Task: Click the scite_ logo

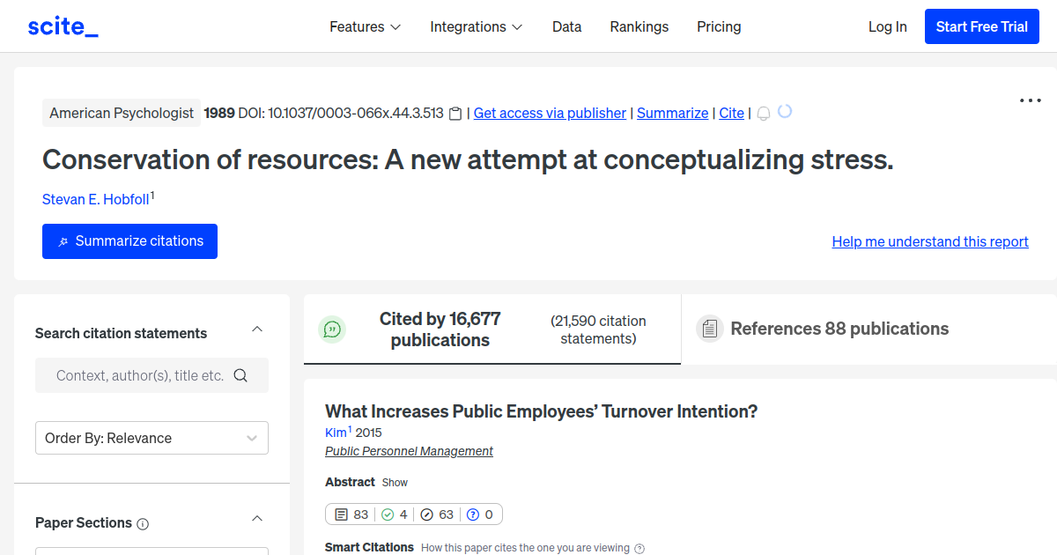Action: (x=63, y=26)
